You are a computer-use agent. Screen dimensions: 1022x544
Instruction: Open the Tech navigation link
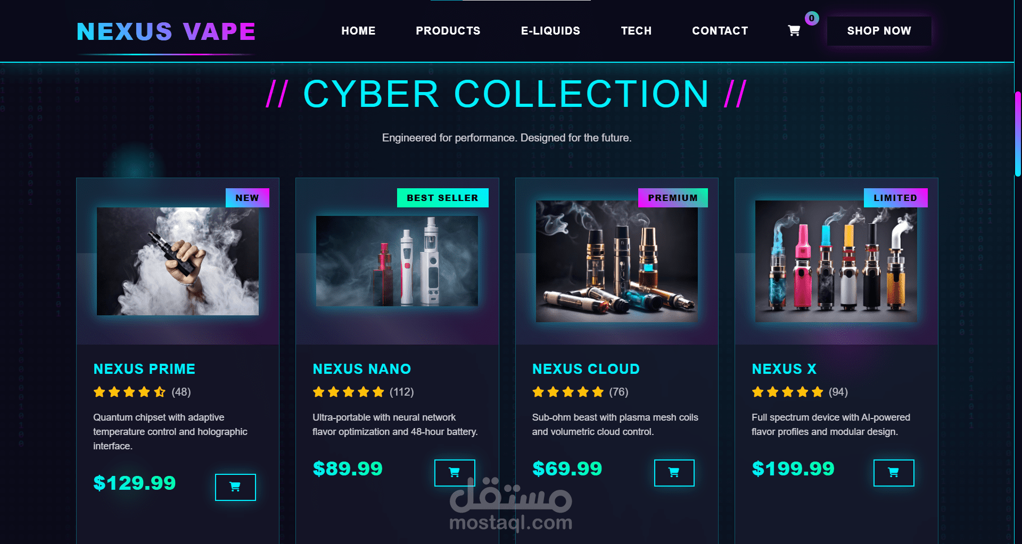coord(636,31)
